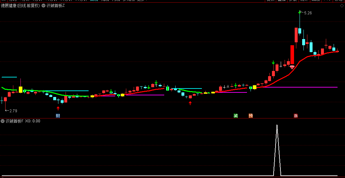Click the white XG signal spike peak
The height and width of the screenshot is (178, 345).
pyautogui.click(x=277, y=126)
